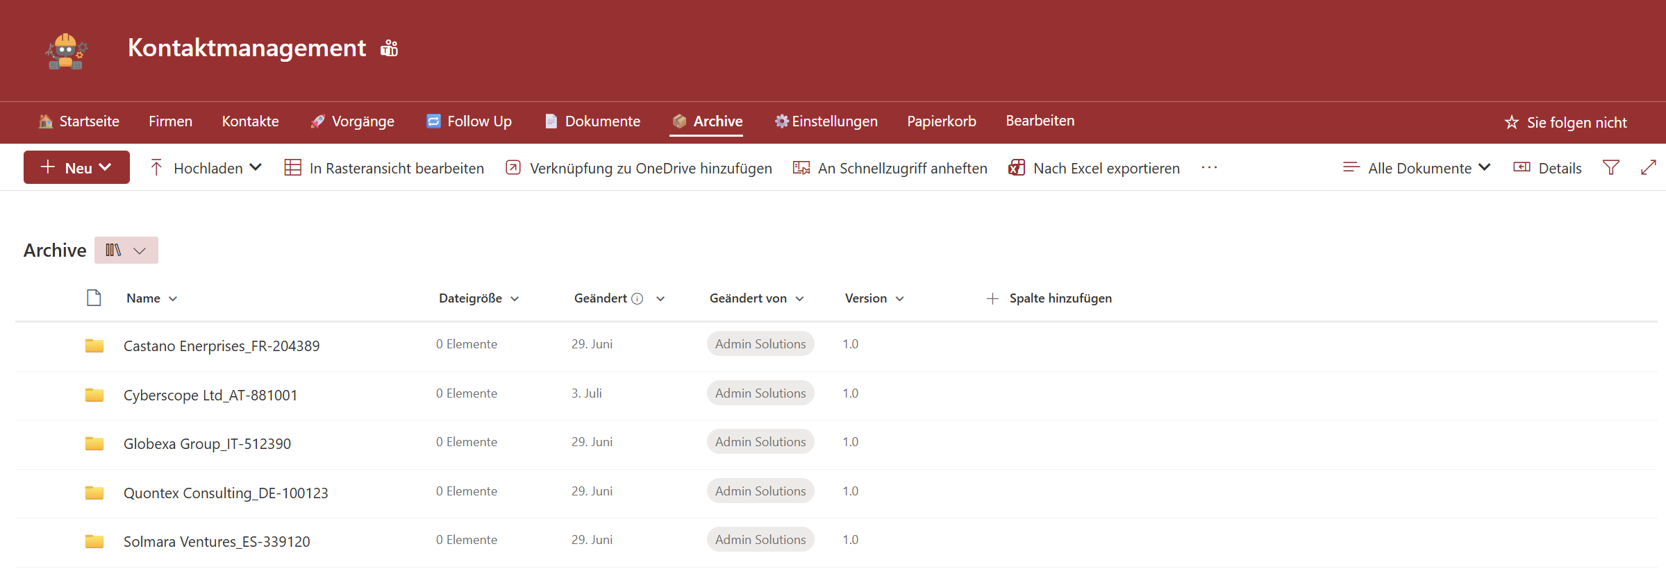
Task: Click Spalte hinzufügen column header
Action: tap(1049, 298)
